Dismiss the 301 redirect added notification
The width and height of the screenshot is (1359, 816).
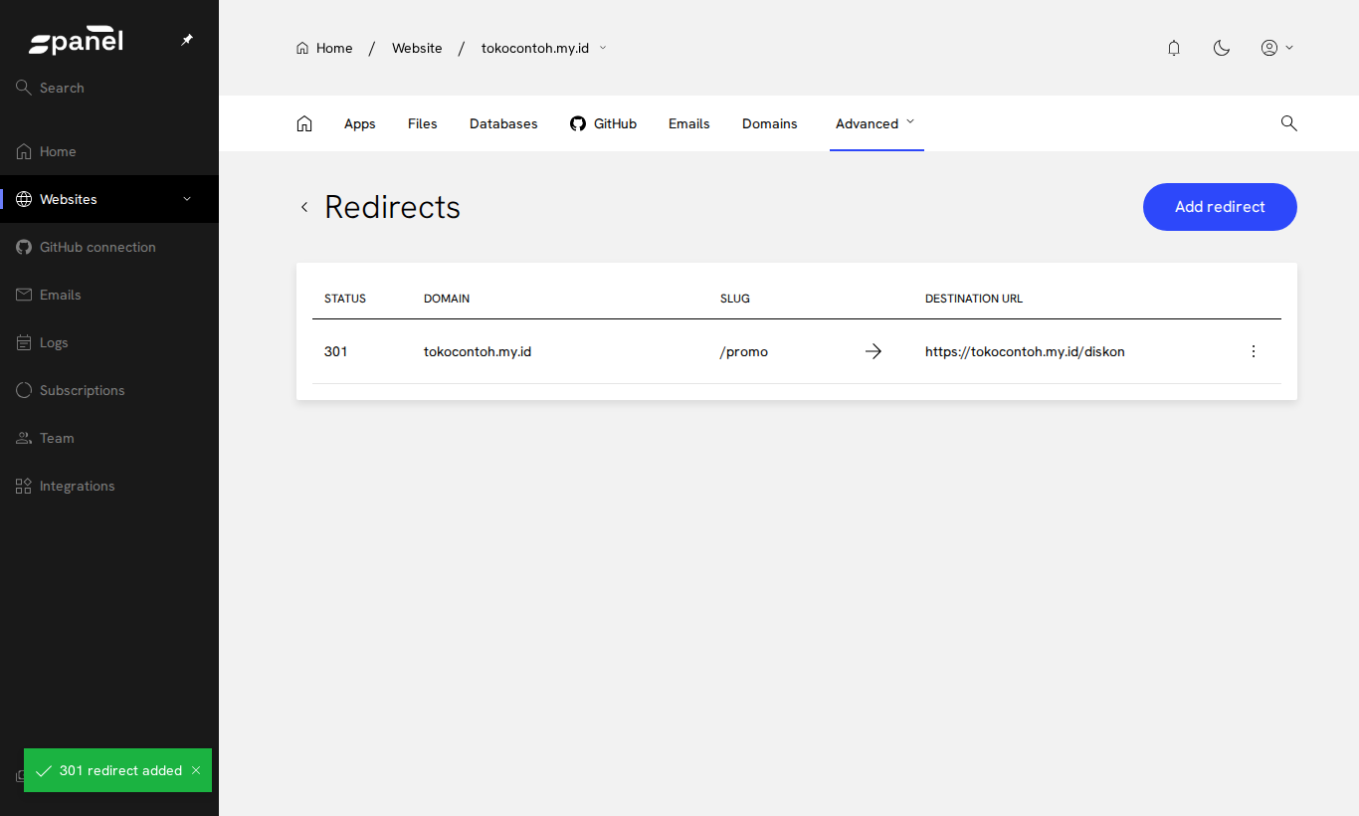[x=196, y=770]
